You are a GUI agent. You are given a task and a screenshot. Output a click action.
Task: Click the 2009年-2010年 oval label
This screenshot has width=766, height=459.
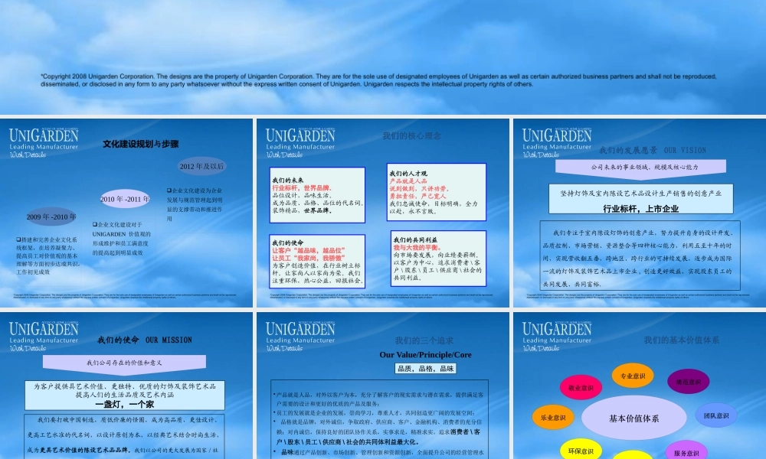(51, 216)
